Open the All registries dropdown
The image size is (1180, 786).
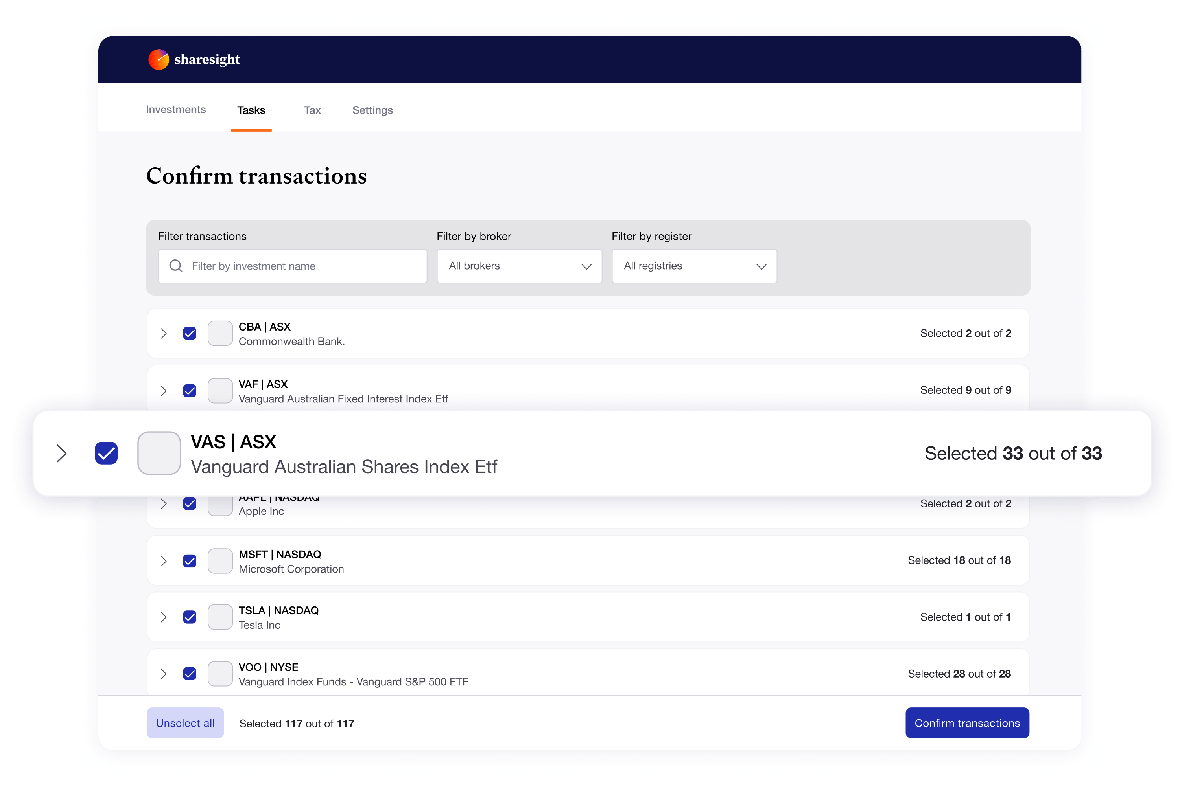coord(694,266)
